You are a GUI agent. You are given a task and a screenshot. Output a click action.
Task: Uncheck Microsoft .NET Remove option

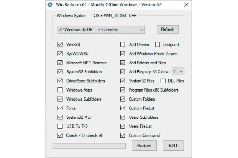point(60,63)
